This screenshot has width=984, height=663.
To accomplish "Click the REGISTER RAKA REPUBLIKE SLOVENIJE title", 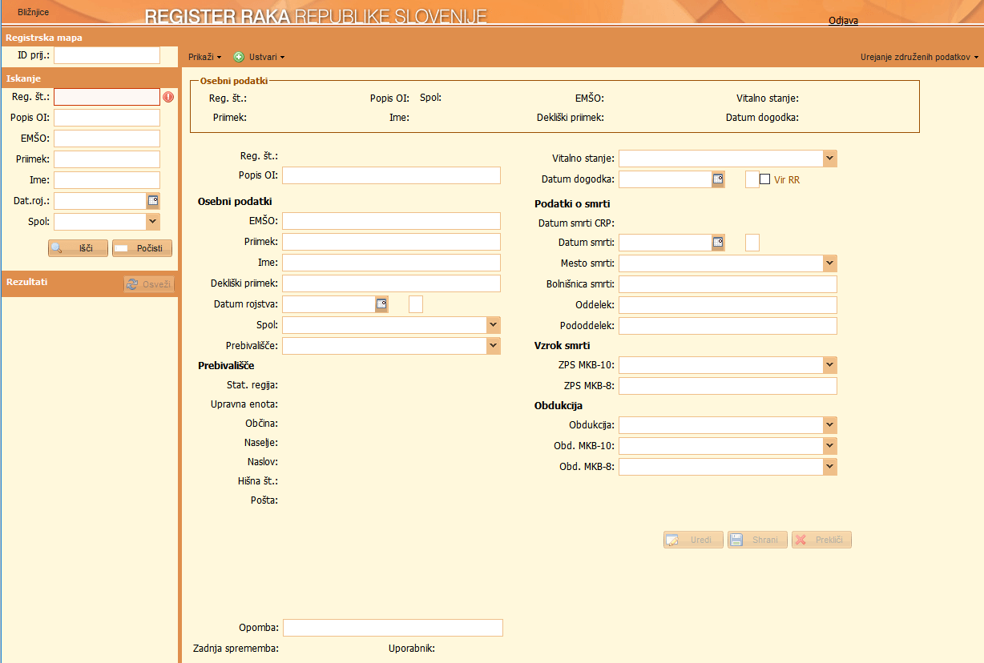I will point(316,17).
